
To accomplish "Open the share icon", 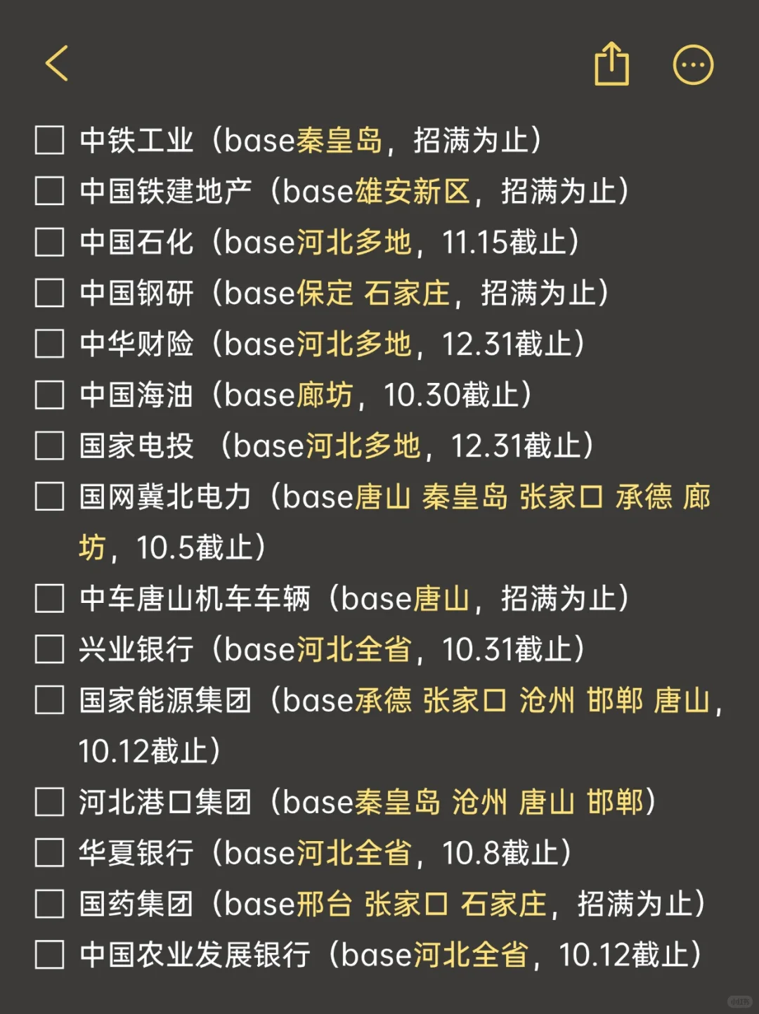I will coord(611,64).
